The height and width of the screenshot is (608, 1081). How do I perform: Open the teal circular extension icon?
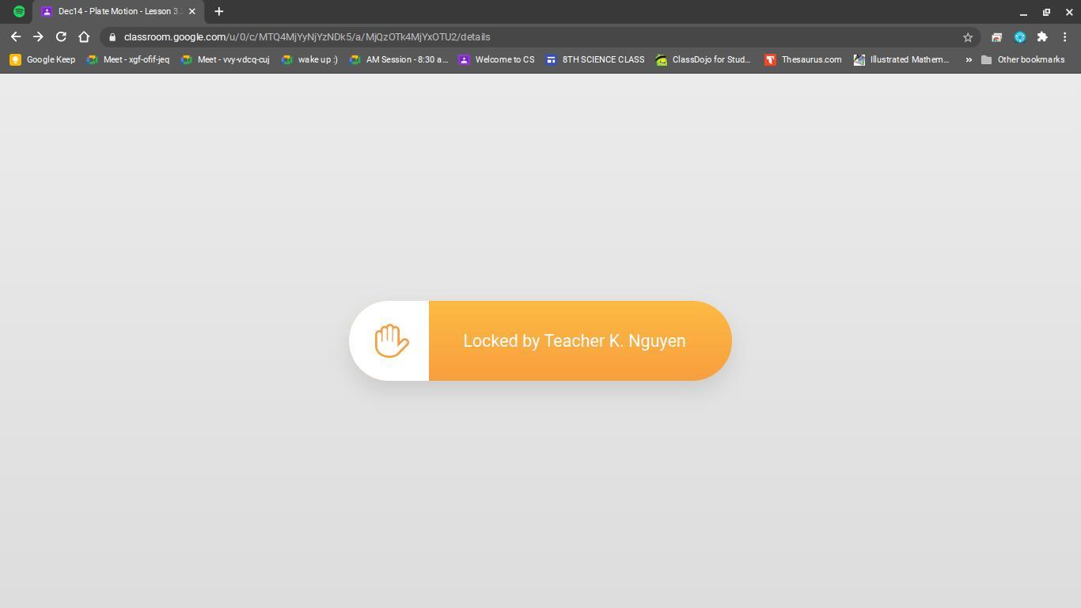pyautogui.click(x=1020, y=37)
